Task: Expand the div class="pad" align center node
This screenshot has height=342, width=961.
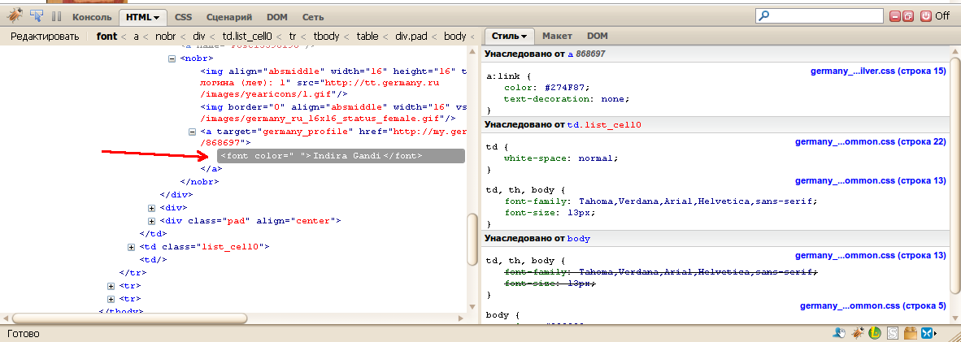Action: pos(152,221)
